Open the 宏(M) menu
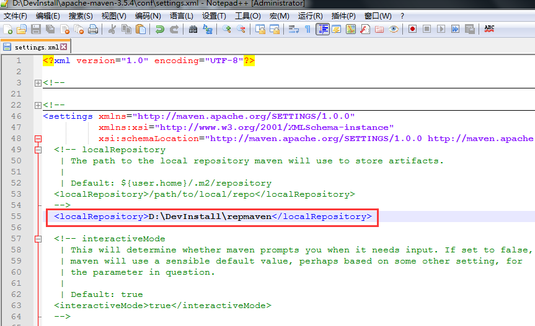 279,16
